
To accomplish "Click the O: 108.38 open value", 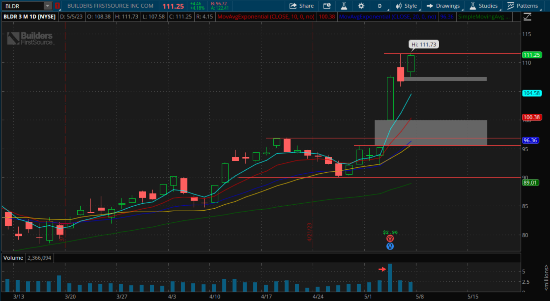I will [99, 16].
